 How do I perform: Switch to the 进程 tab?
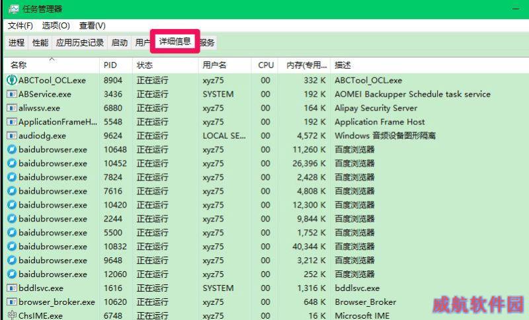(x=17, y=42)
